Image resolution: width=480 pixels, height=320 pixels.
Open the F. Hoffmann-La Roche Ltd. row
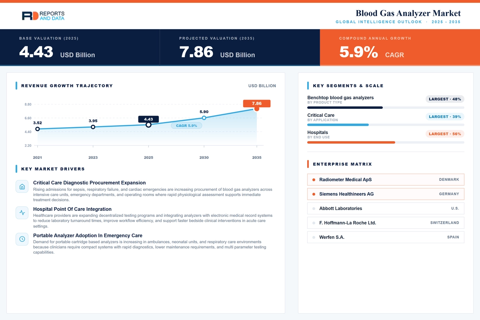tap(386, 223)
